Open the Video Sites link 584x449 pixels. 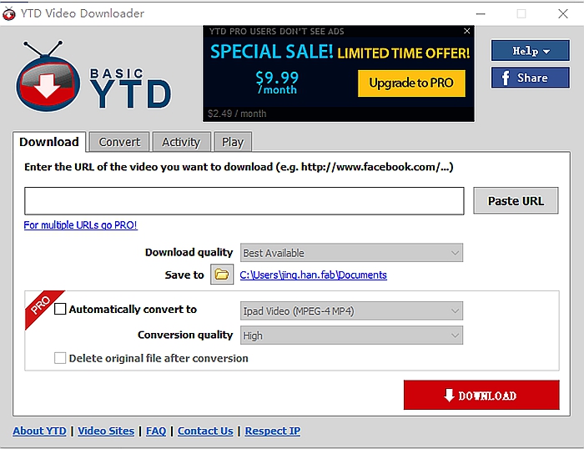106,431
